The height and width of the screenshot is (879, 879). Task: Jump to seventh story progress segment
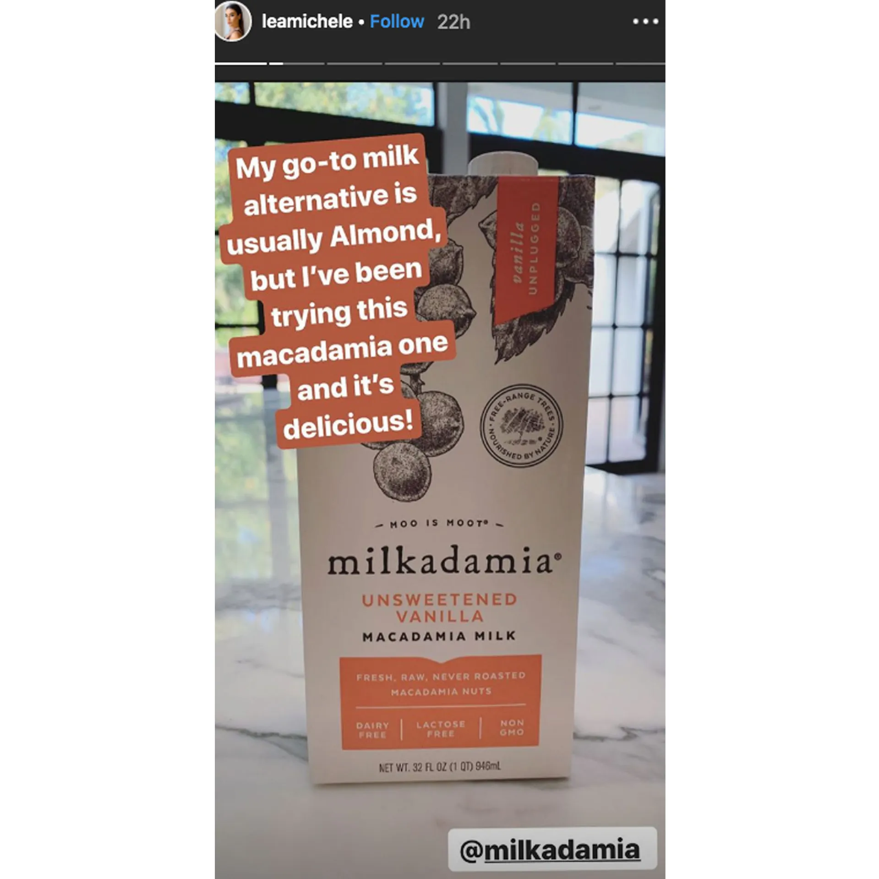(x=585, y=63)
